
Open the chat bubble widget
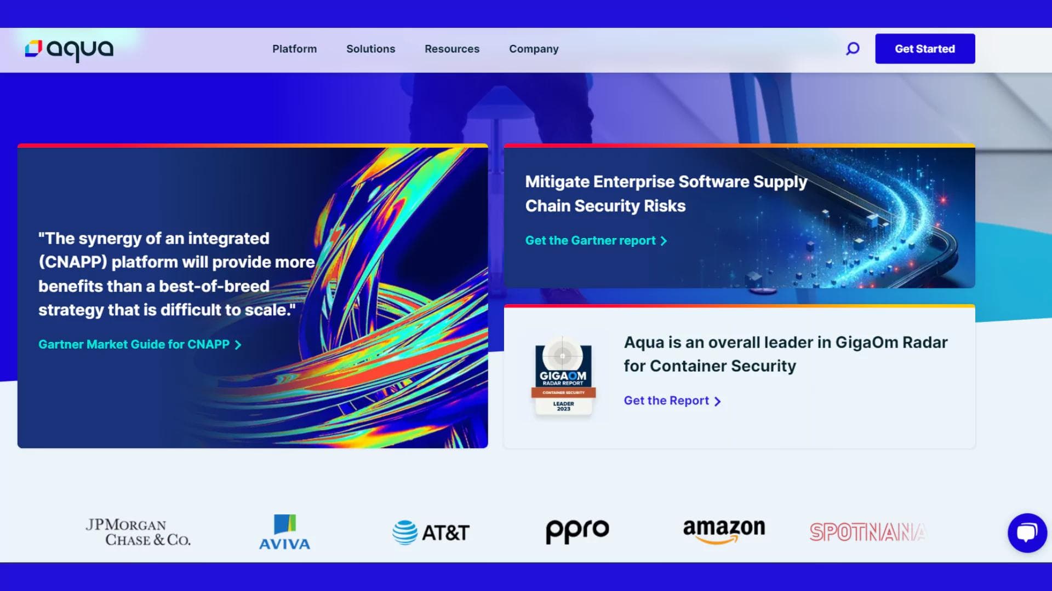[1027, 532]
